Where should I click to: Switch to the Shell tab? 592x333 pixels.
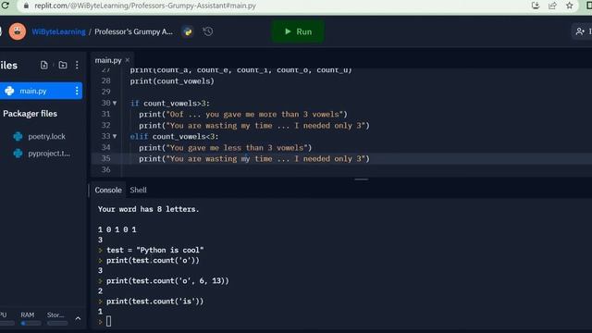tap(138, 190)
